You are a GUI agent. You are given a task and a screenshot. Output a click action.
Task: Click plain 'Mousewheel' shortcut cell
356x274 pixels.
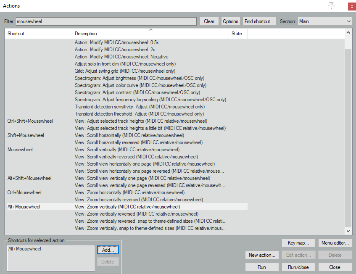click(x=20, y=150)
